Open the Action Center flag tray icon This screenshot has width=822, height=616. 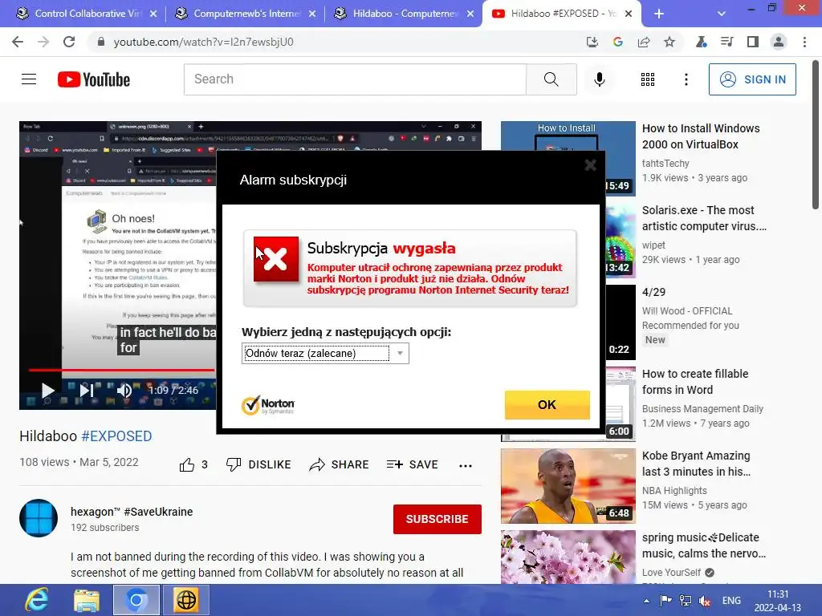pyautogui.click(x=665, y=601)
